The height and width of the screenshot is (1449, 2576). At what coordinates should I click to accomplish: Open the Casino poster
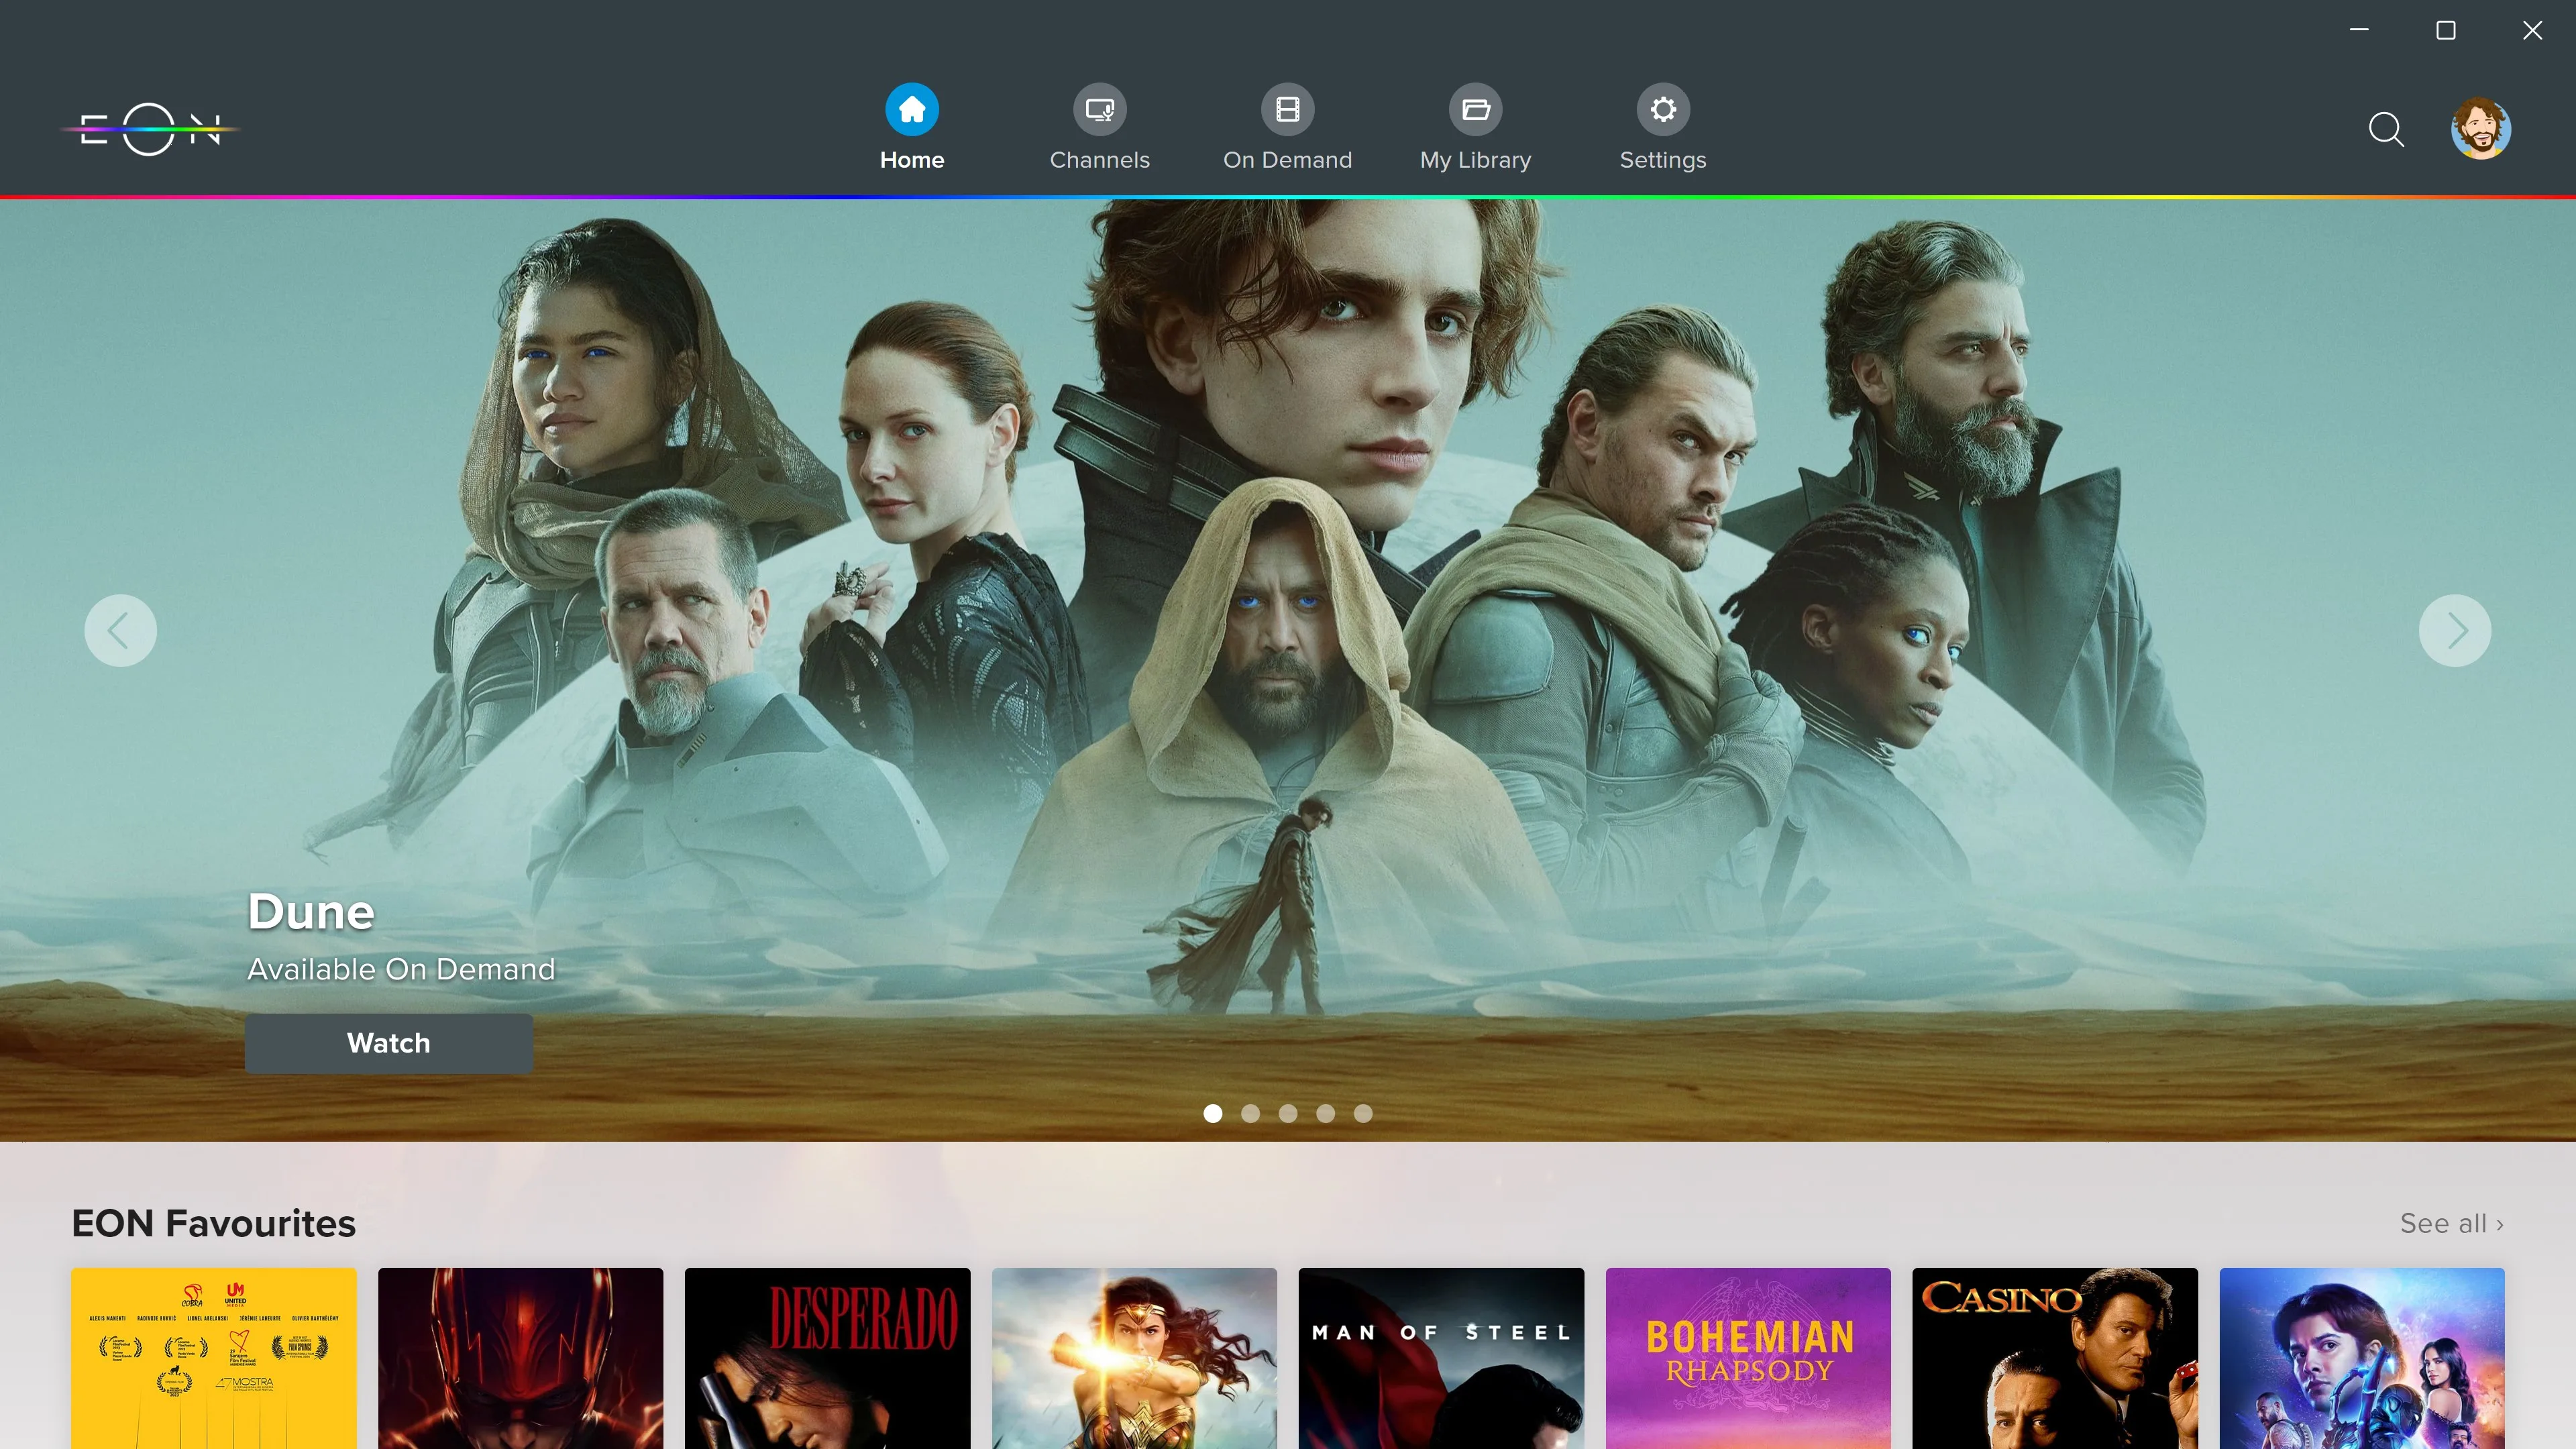pyautogui.click(x=2056, y=1358)
